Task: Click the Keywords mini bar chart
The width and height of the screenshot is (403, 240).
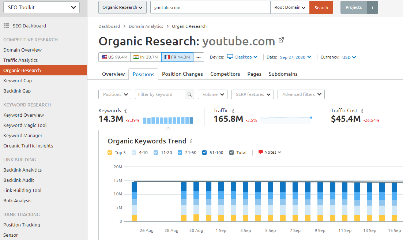Action: tap(168, 120)
